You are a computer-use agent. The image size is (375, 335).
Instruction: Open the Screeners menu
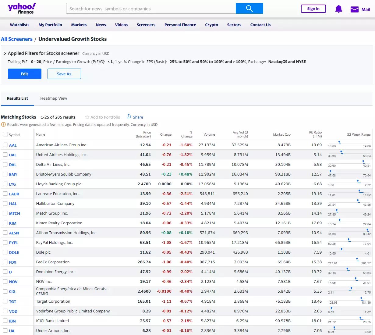click(x=146, y=25)
